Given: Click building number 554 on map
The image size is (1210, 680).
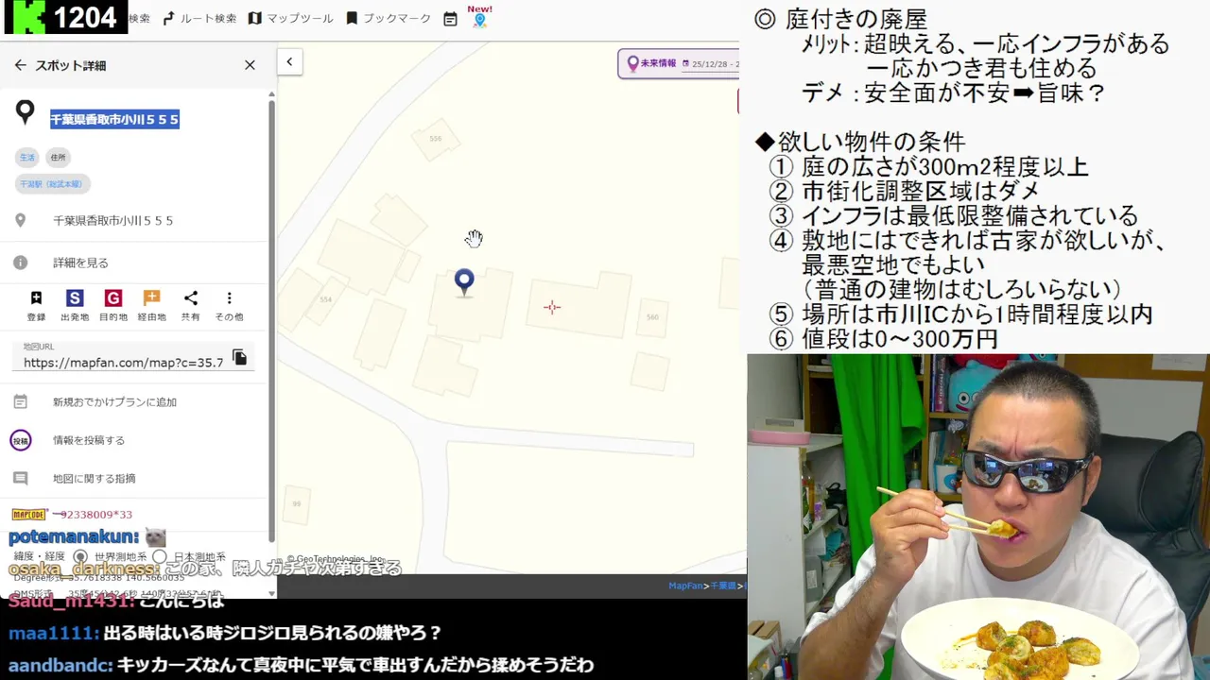Looking at the screenshot, I should (x=326, y=299).
